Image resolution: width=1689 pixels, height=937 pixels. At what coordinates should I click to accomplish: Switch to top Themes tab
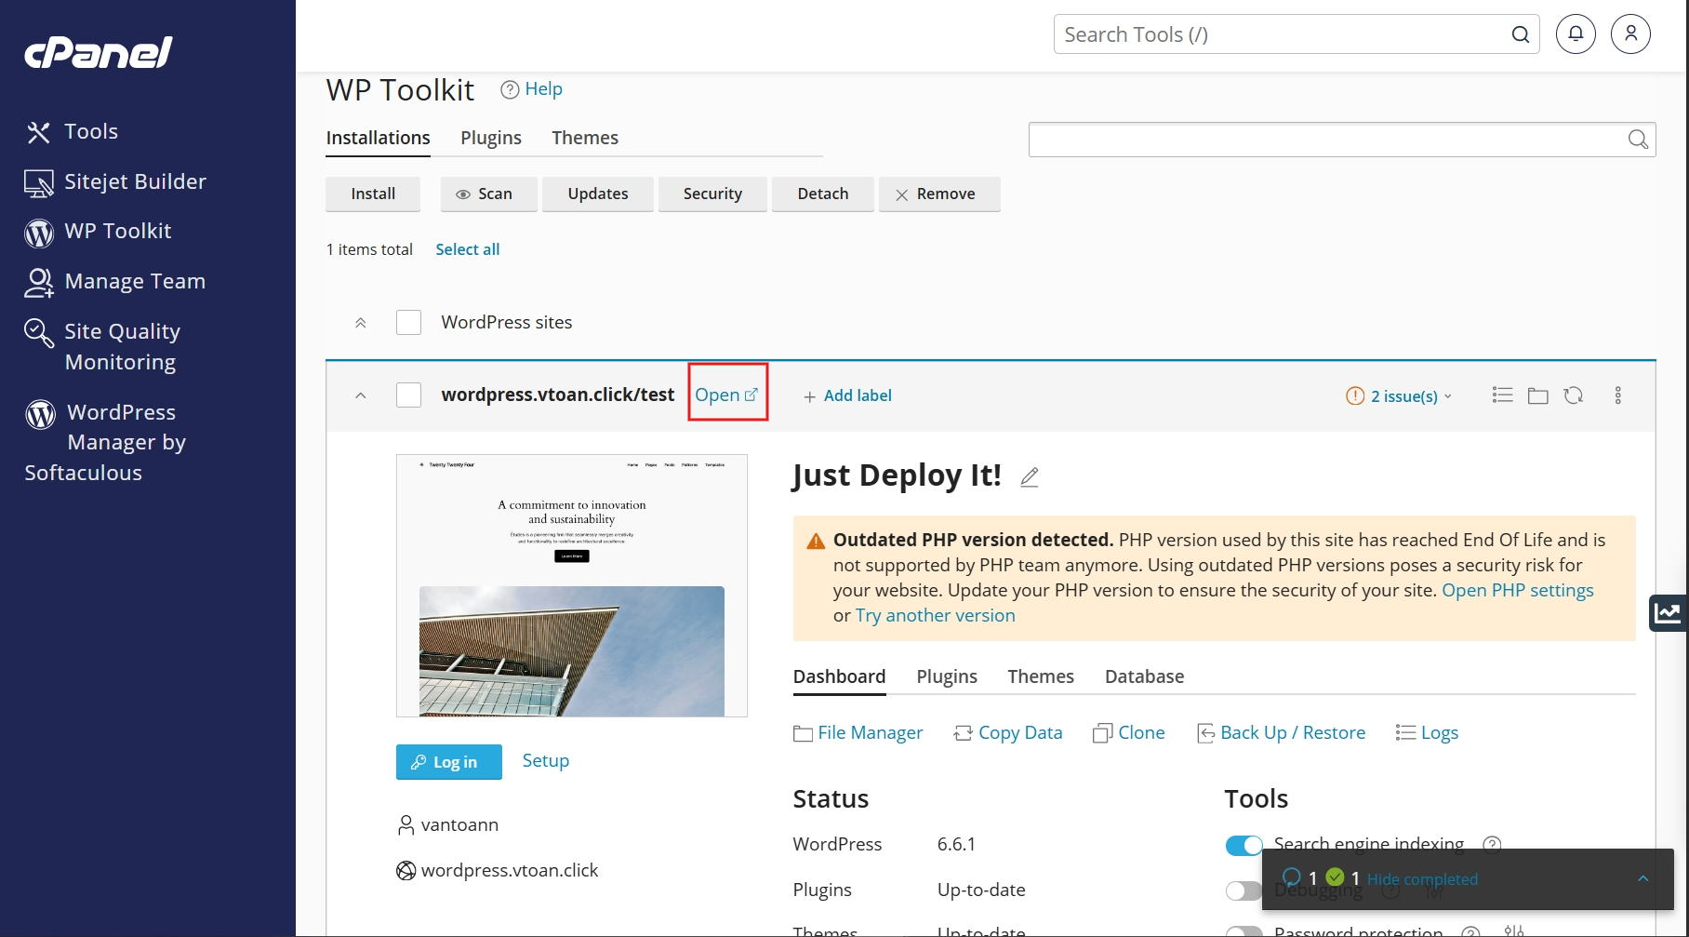pos(585,138)
